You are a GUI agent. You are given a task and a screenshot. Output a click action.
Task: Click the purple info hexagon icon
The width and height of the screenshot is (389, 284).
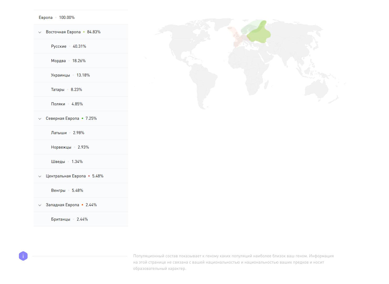(23, 256)
